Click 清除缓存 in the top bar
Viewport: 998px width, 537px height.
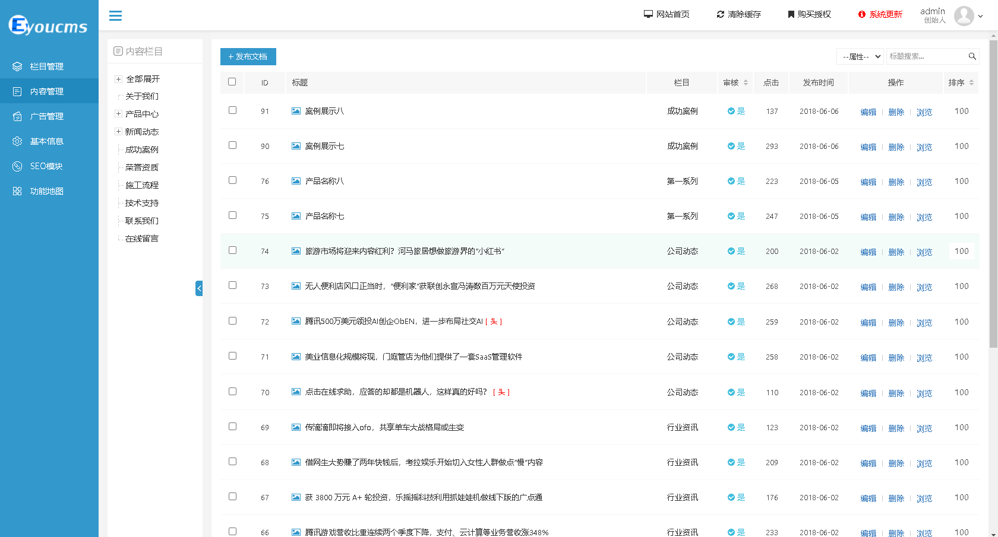740,14
